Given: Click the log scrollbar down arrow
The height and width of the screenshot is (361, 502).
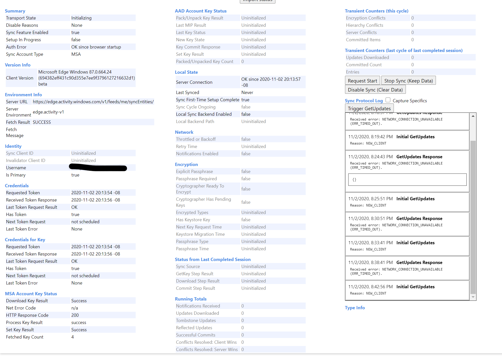Looking at the screenshot, I should click(x=473, y=297).
